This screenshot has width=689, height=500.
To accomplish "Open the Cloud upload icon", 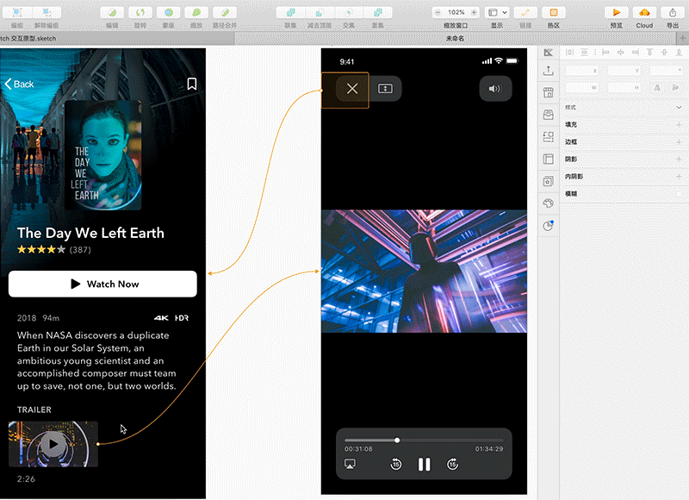I will point(644,12).
